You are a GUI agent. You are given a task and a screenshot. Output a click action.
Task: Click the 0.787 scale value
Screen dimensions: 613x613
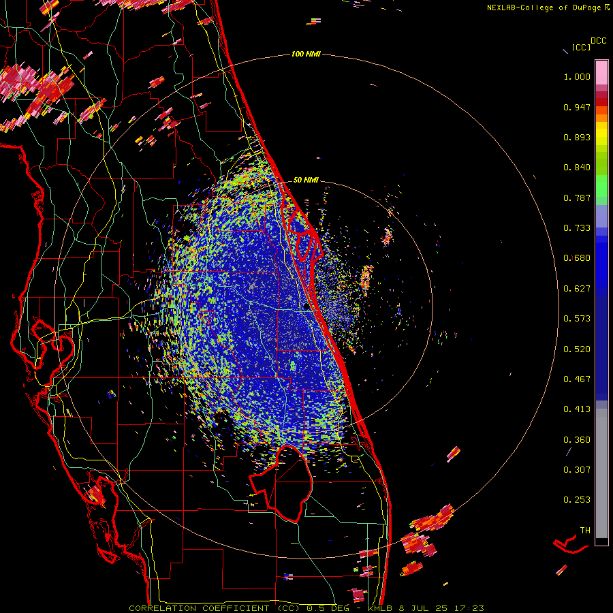577,198
